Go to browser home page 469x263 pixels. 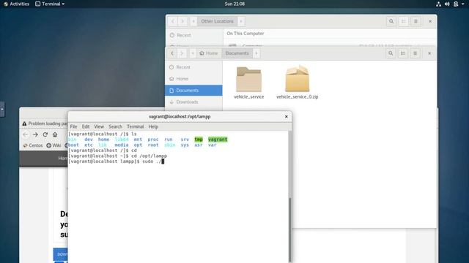point(55,134)
